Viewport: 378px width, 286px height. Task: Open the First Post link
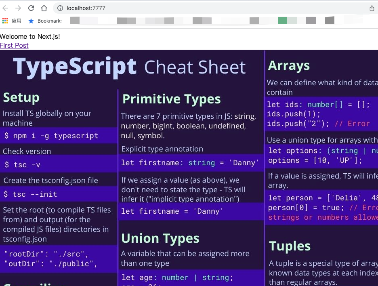[x=14, y=45]
